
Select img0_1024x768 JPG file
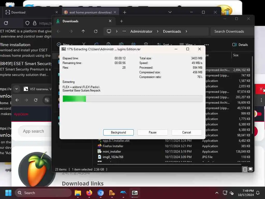tap(113, 157)
